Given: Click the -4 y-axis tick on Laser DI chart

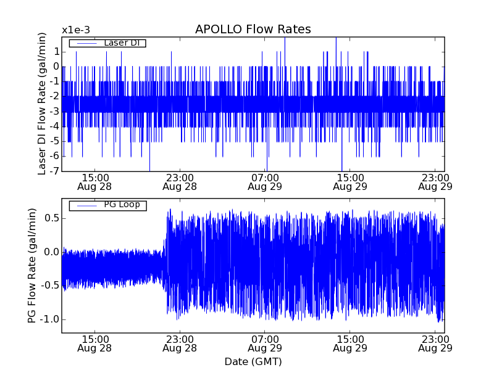Looking at the screenshot, I should [54, 126].
